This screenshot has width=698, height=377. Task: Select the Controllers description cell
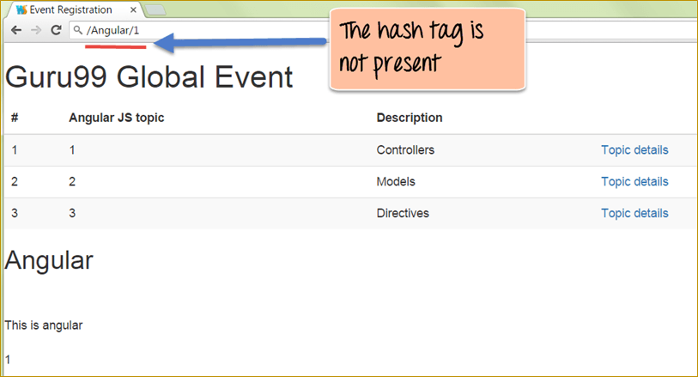[405, 150]
